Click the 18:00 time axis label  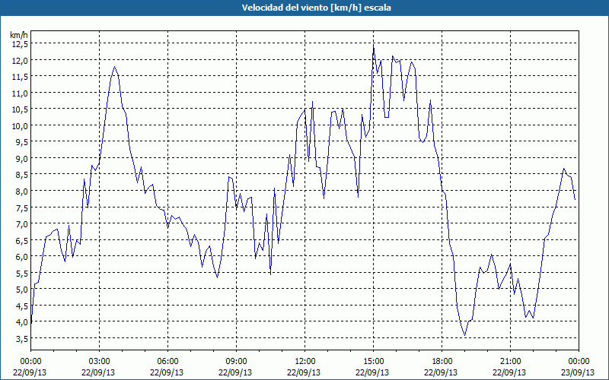pyautogui.click(x=442, y=362)
